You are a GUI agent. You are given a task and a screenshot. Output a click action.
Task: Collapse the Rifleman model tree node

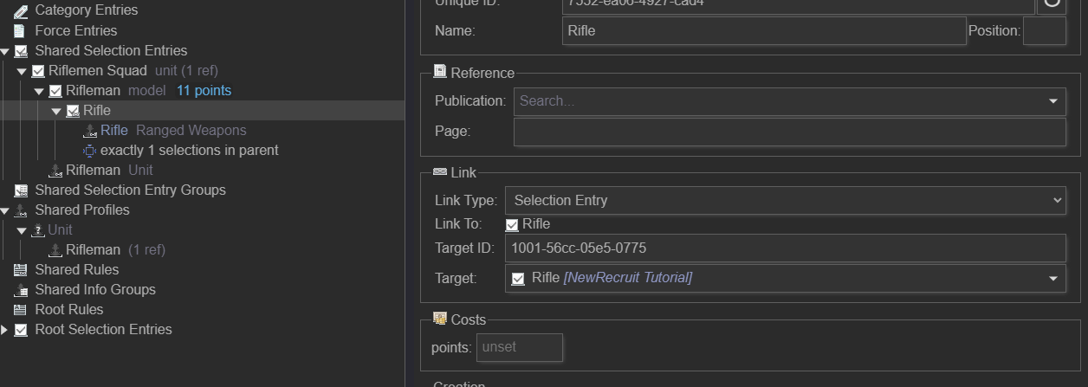click(x=39, y=91)
